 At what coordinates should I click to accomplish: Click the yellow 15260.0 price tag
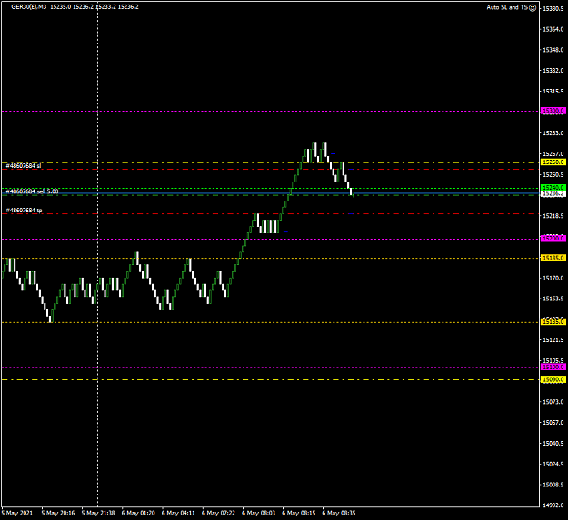coord(553,162)
